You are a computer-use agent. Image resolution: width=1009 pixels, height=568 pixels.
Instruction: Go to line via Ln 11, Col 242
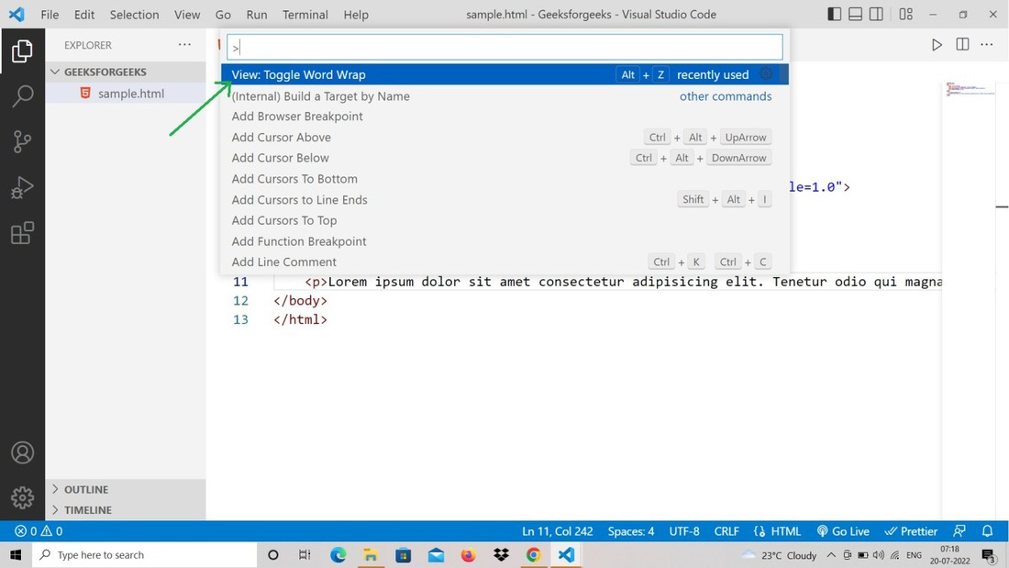coord(558,531)
